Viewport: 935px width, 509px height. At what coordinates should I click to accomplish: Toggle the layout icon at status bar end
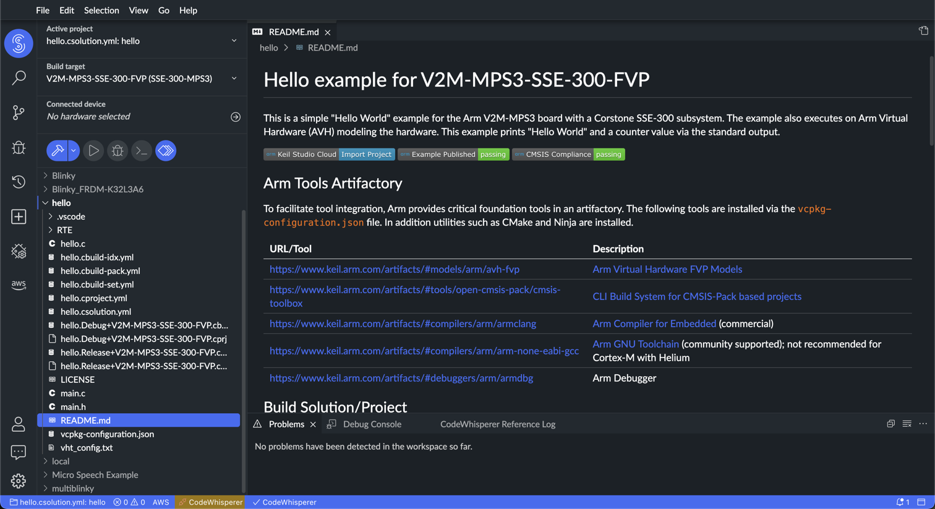click(x=921, y=502)
